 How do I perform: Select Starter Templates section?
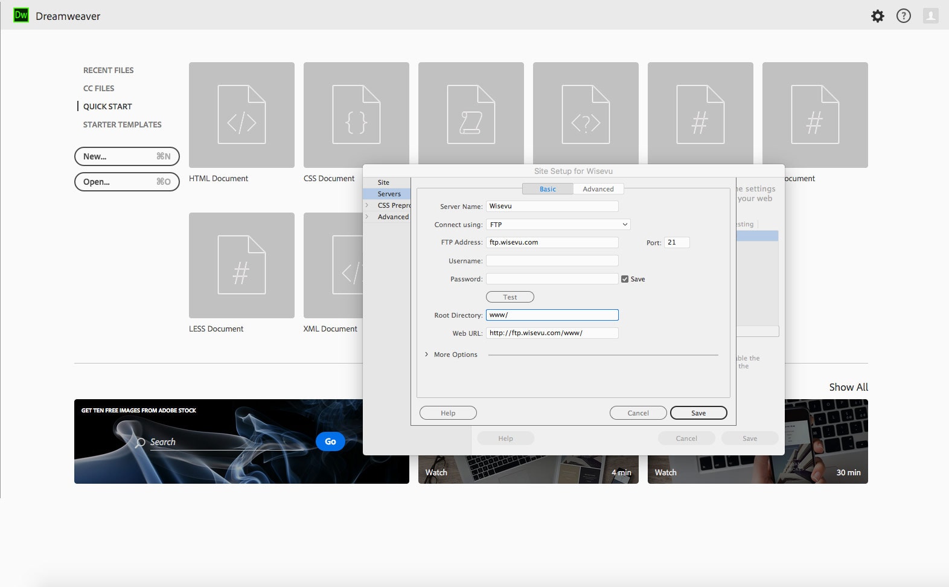point(123,124)
